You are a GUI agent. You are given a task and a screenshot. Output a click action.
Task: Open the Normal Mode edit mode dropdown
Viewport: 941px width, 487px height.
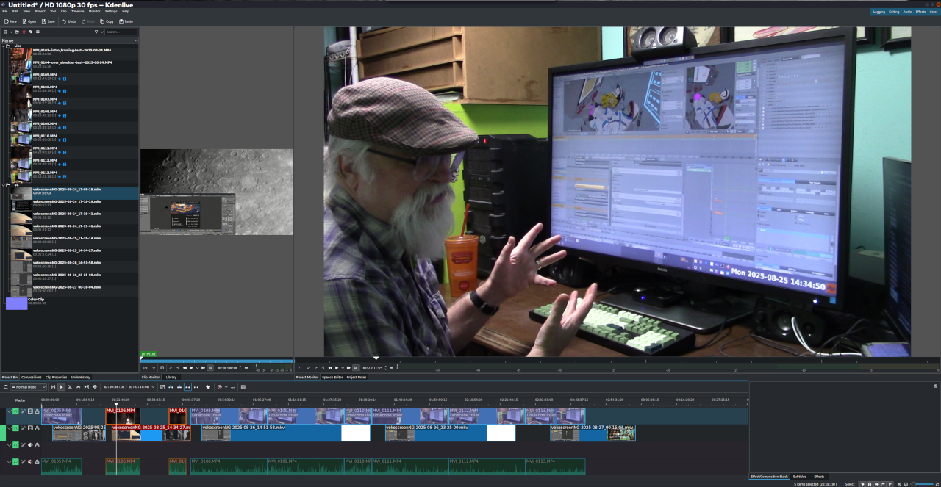[x=29, y=386]
